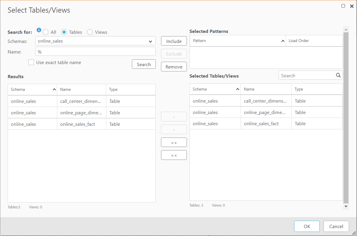Image resolution: width=357 pixels, height=236 pixels.
Task: Enable Use exact table name
Action: (x=31, y=62)
